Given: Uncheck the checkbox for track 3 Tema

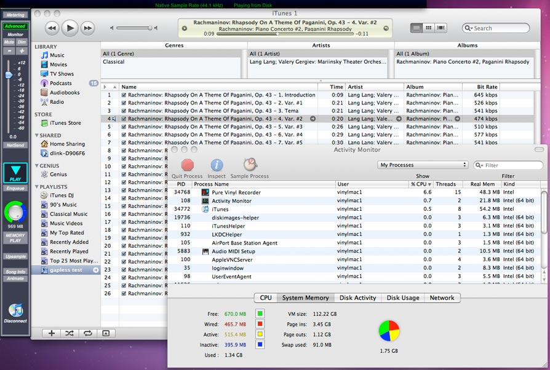Looking at the screenshot, I should [124, 111].
